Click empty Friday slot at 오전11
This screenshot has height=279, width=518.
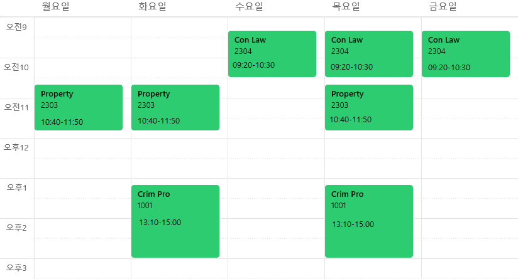[x=470, y=118]
